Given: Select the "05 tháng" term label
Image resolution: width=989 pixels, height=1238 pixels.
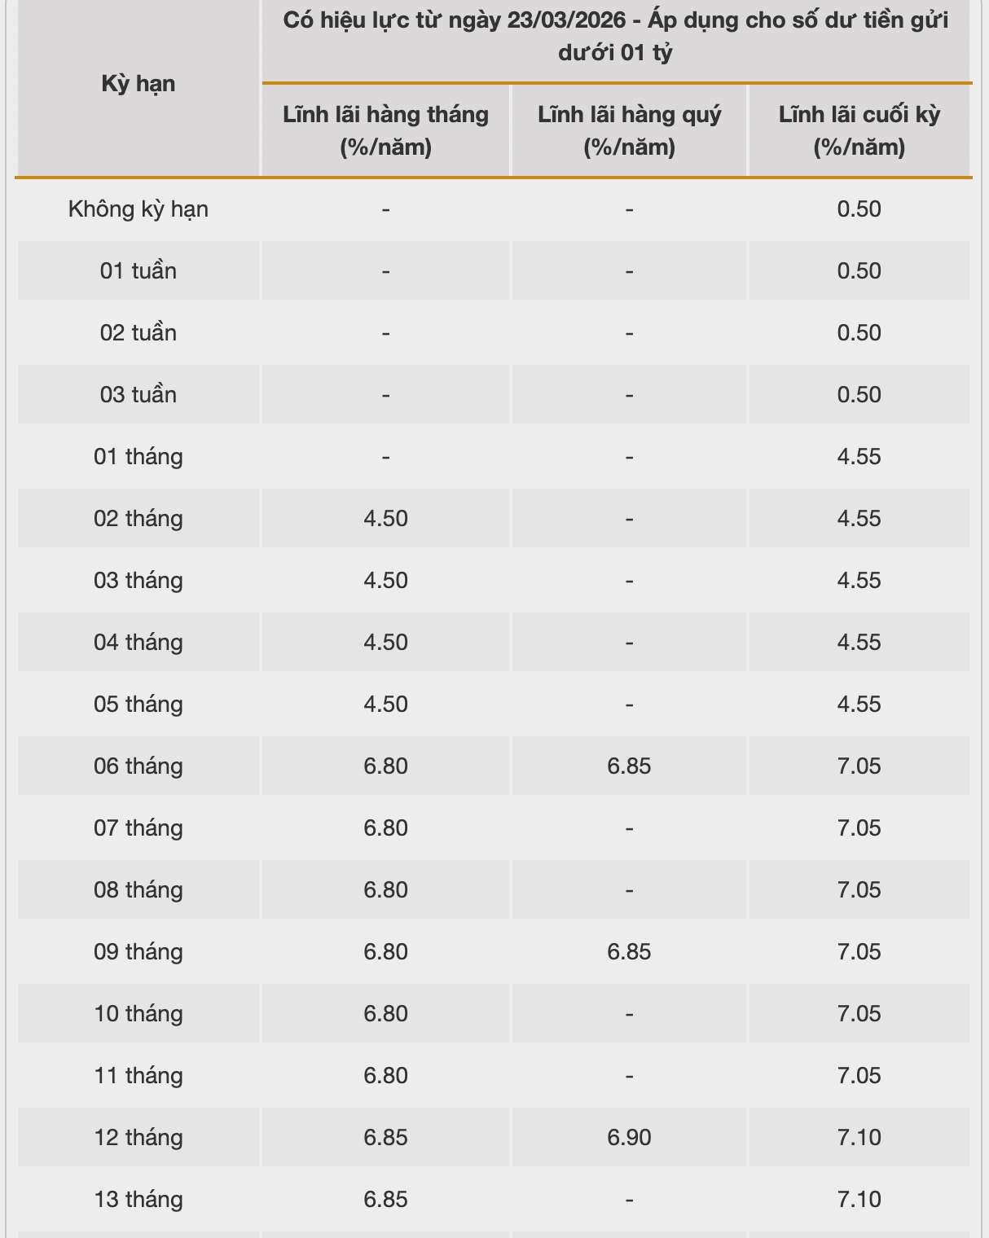Looking at the screenshot, I should click(138, 705).
